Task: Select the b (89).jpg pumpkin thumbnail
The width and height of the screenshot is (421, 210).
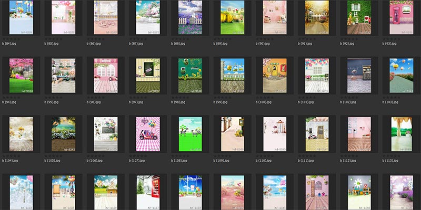Action: [233, 17]
